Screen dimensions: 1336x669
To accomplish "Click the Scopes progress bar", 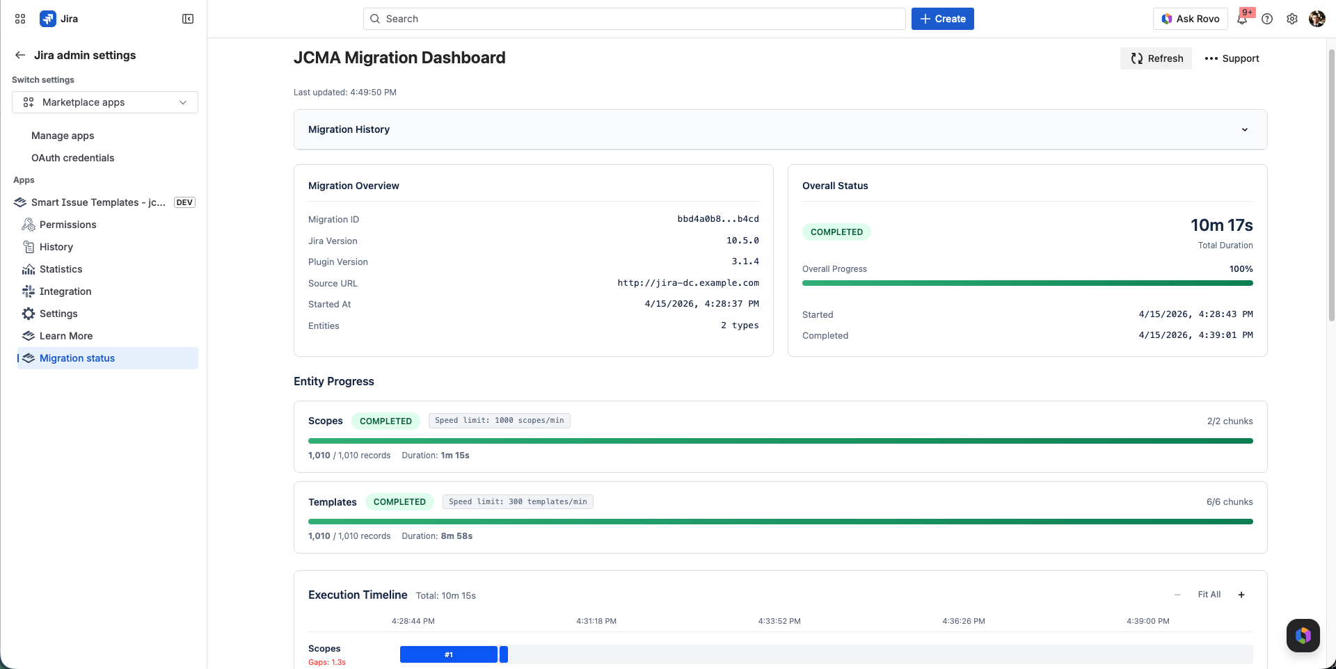I will [781, 441].
